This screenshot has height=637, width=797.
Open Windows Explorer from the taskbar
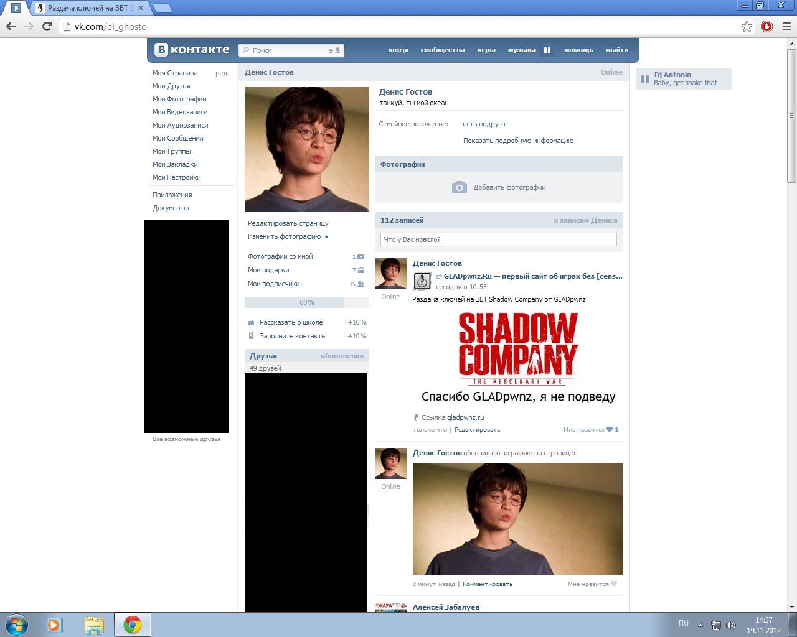(93, 625)
